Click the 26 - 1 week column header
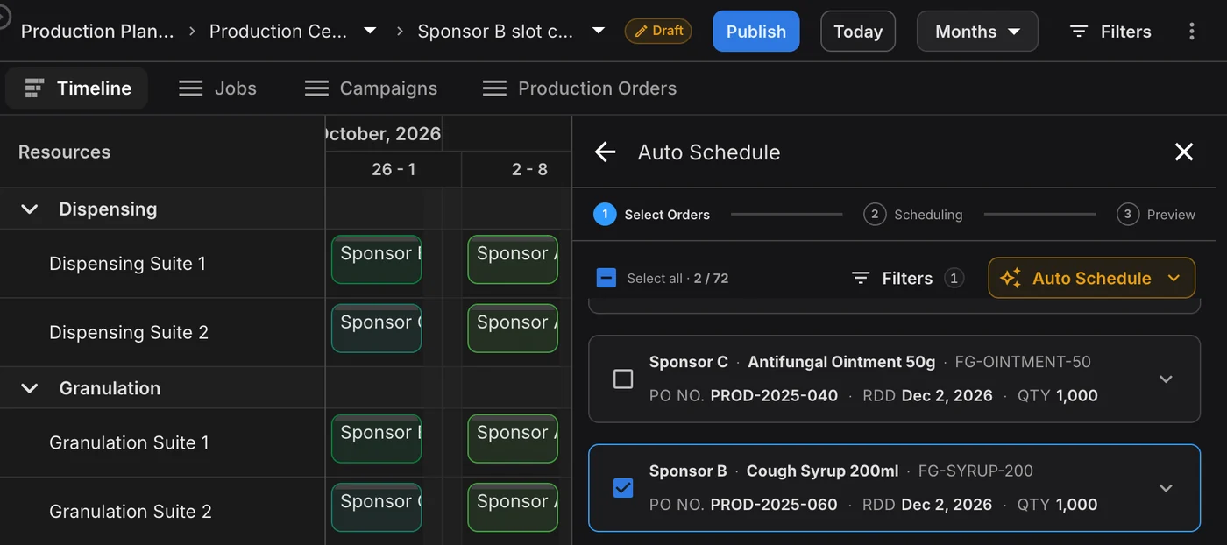 pyautogui.click(x=394, y=169)
